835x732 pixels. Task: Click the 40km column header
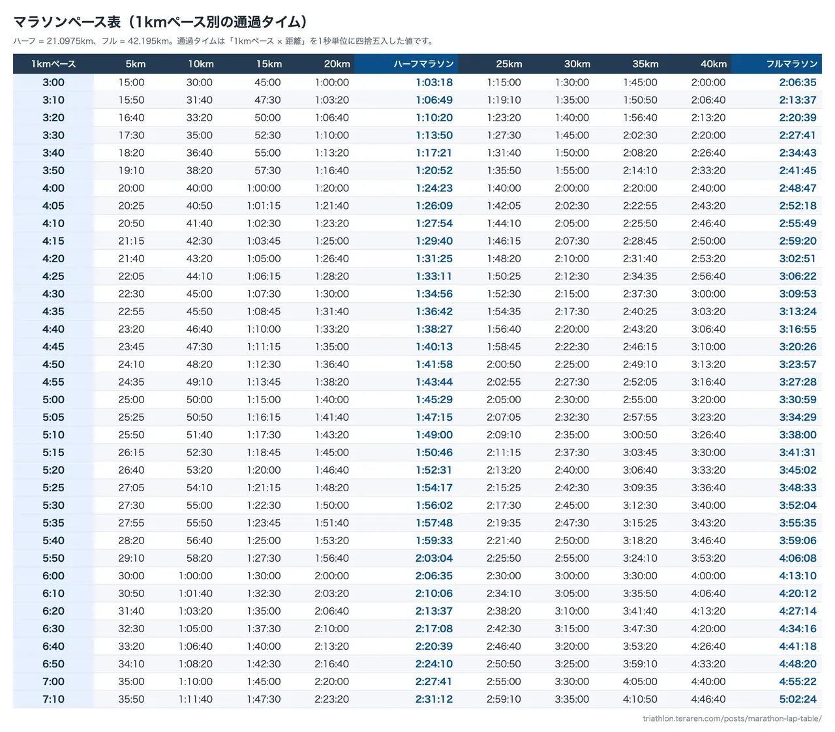pos(713,64)
